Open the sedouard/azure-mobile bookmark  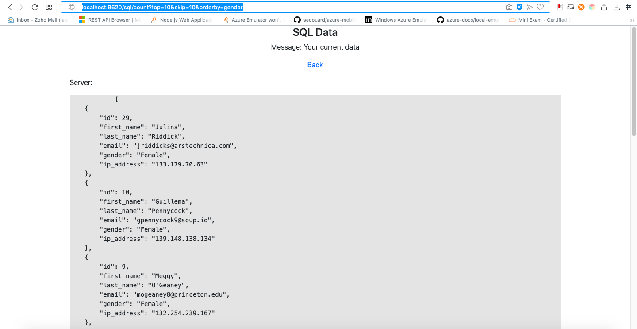click(x=325, y=20)
